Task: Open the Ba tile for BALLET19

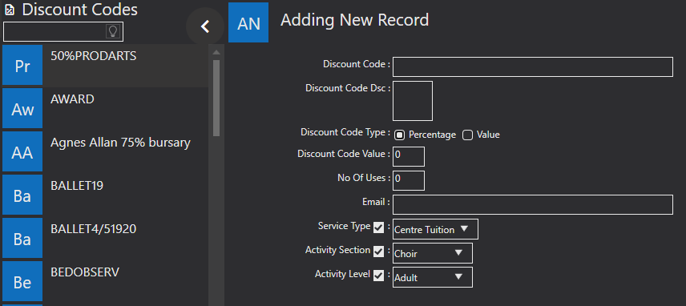Action: click(22, 195)
